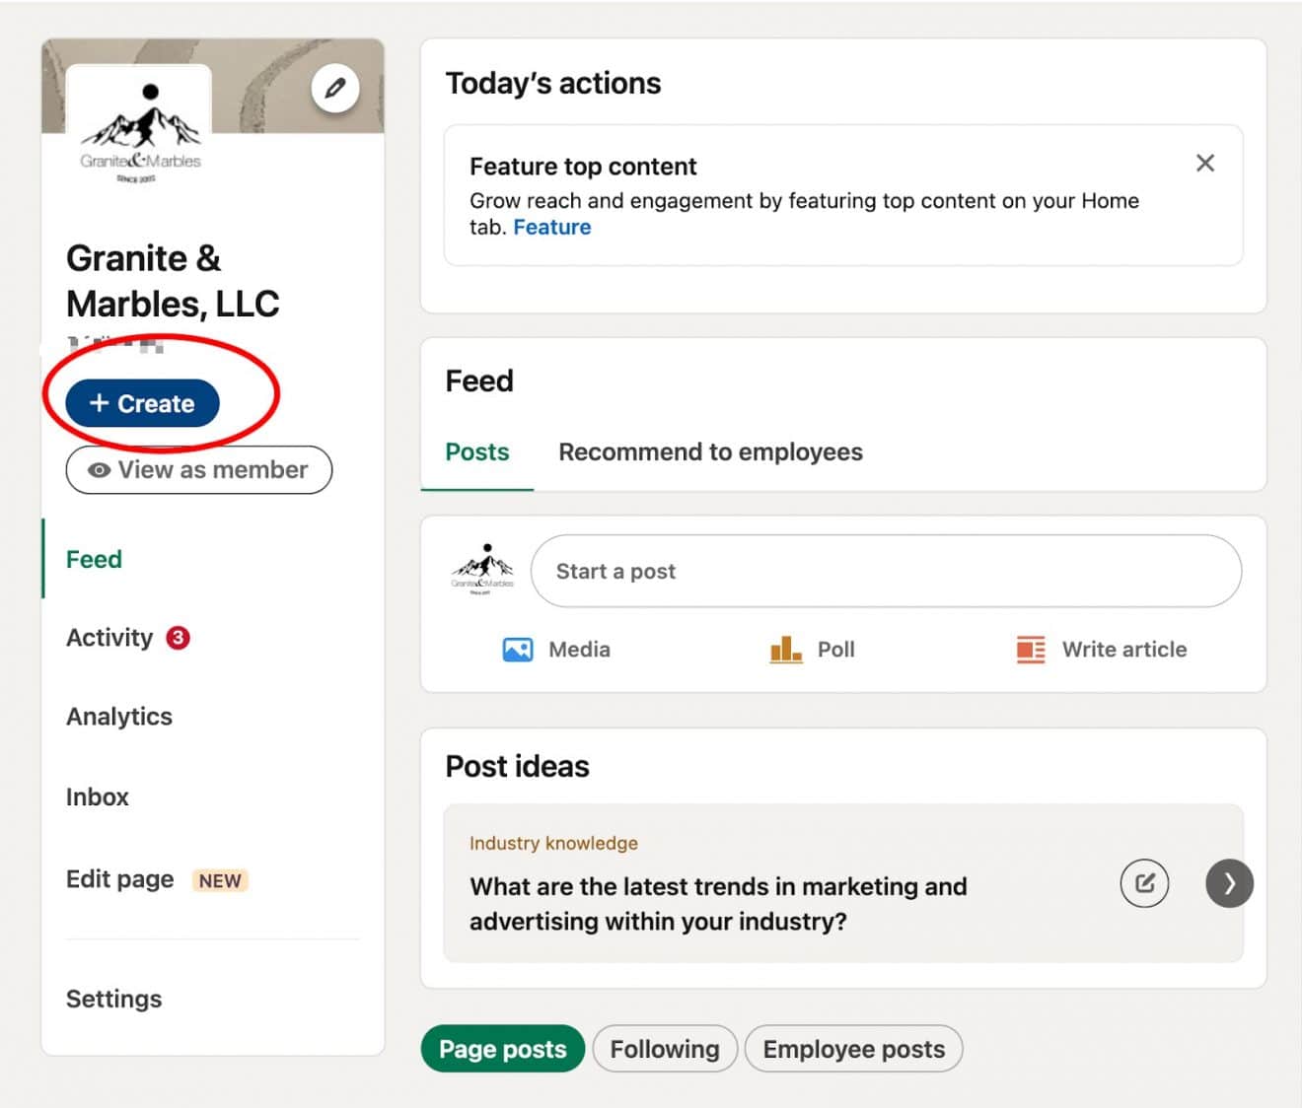Enable the Following posts filter

(665, 1049)
